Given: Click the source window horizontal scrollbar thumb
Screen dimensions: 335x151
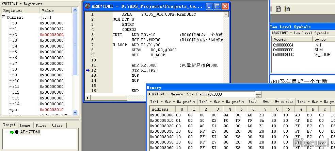Looking at the screenshot, I should (109, 98).
